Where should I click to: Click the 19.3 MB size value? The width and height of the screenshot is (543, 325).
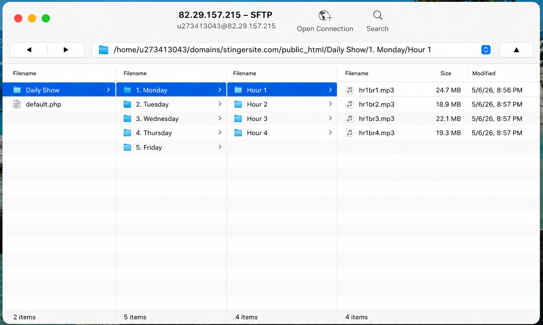click(448, 133)
